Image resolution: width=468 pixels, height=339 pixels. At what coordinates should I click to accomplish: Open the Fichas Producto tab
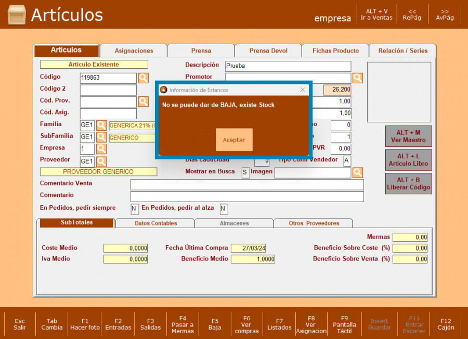click(x=335, y=51)
